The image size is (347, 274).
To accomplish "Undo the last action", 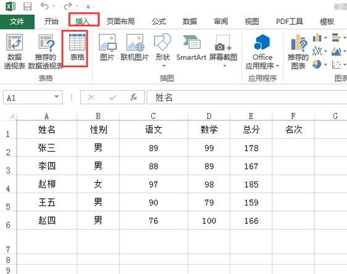I will coord(44,6).
